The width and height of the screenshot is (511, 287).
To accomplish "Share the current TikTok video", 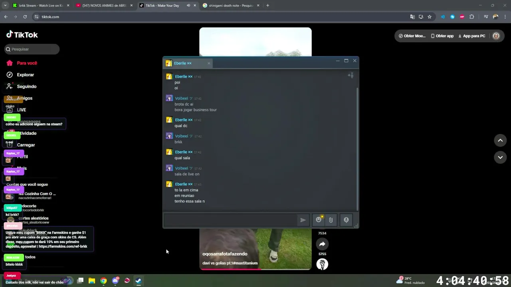I will (x=322, y=244).
